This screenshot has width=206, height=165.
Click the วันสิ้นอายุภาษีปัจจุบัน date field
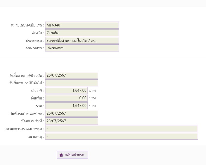(x=71, y=75)
